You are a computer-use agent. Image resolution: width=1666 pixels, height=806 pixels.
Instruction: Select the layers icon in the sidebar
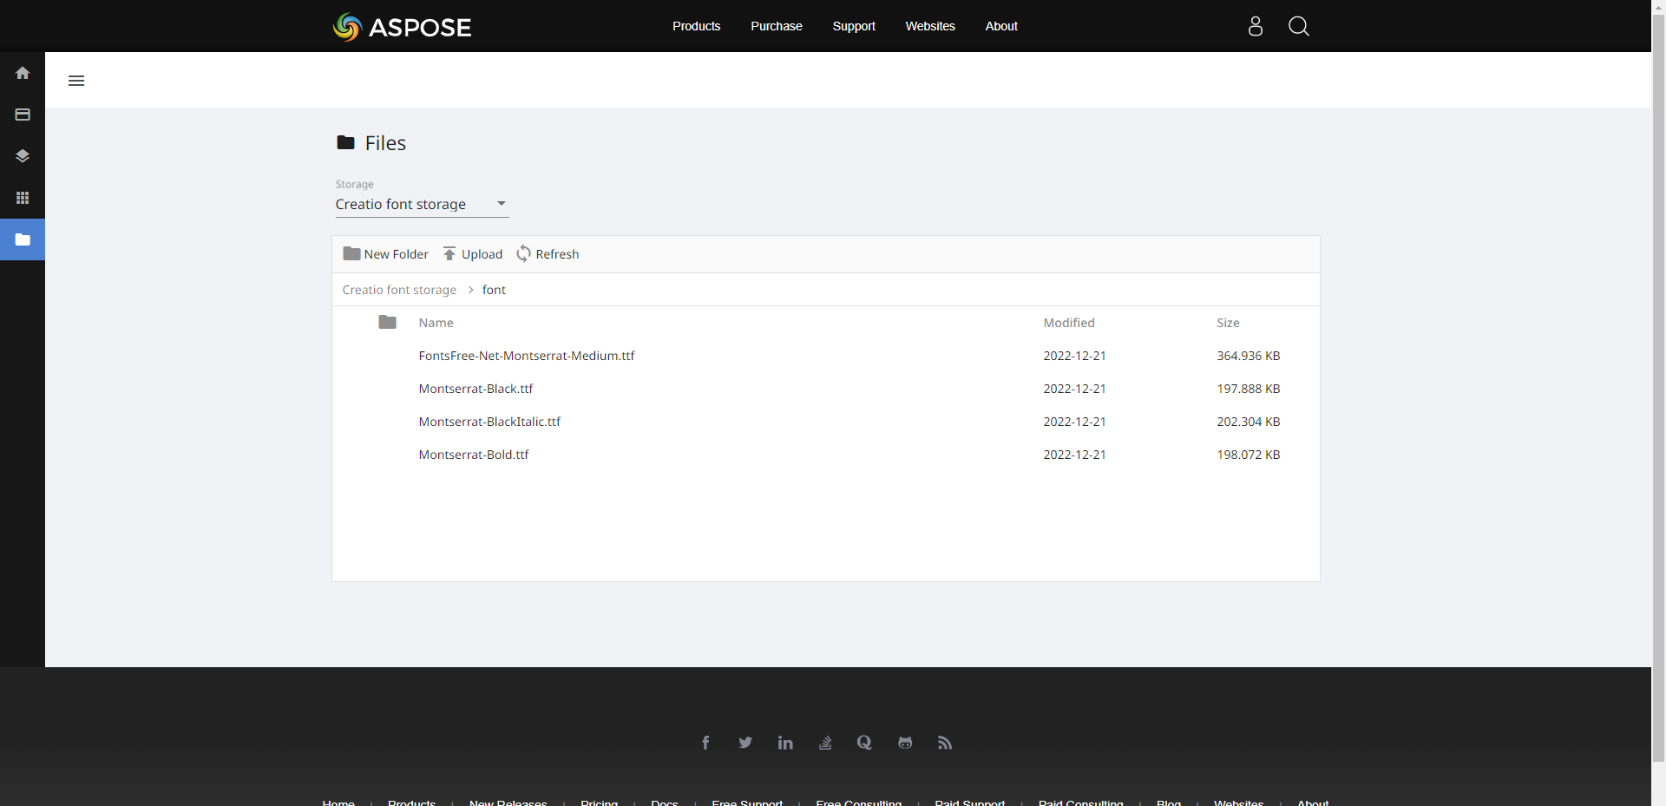point(22,156)
